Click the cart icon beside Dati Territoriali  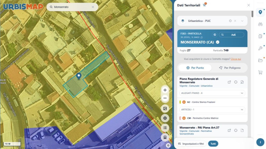(205, 5)
